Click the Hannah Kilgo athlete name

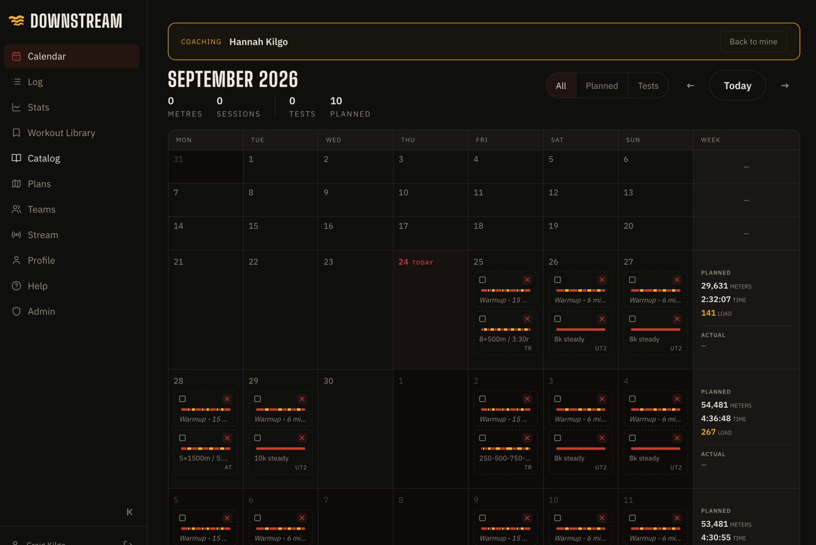(259, 42)
